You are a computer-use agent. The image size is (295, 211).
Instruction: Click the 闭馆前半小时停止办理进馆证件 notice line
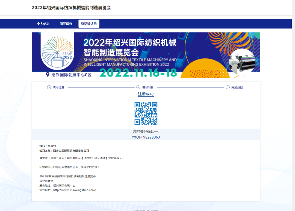(69, 167)
